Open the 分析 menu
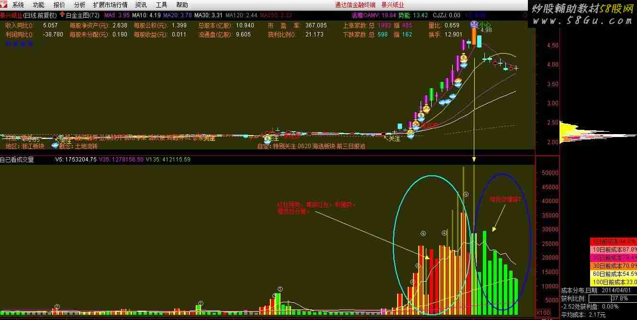Screen dimensions: 637x320 click(x=79, y=5)
